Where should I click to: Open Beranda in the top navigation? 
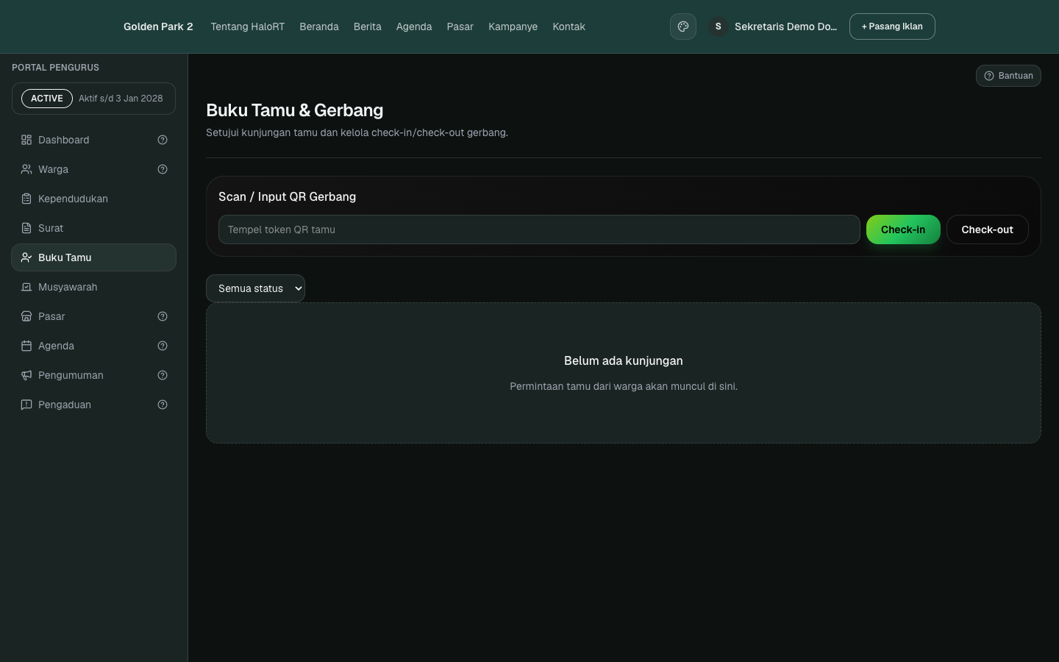pos(319,26)
